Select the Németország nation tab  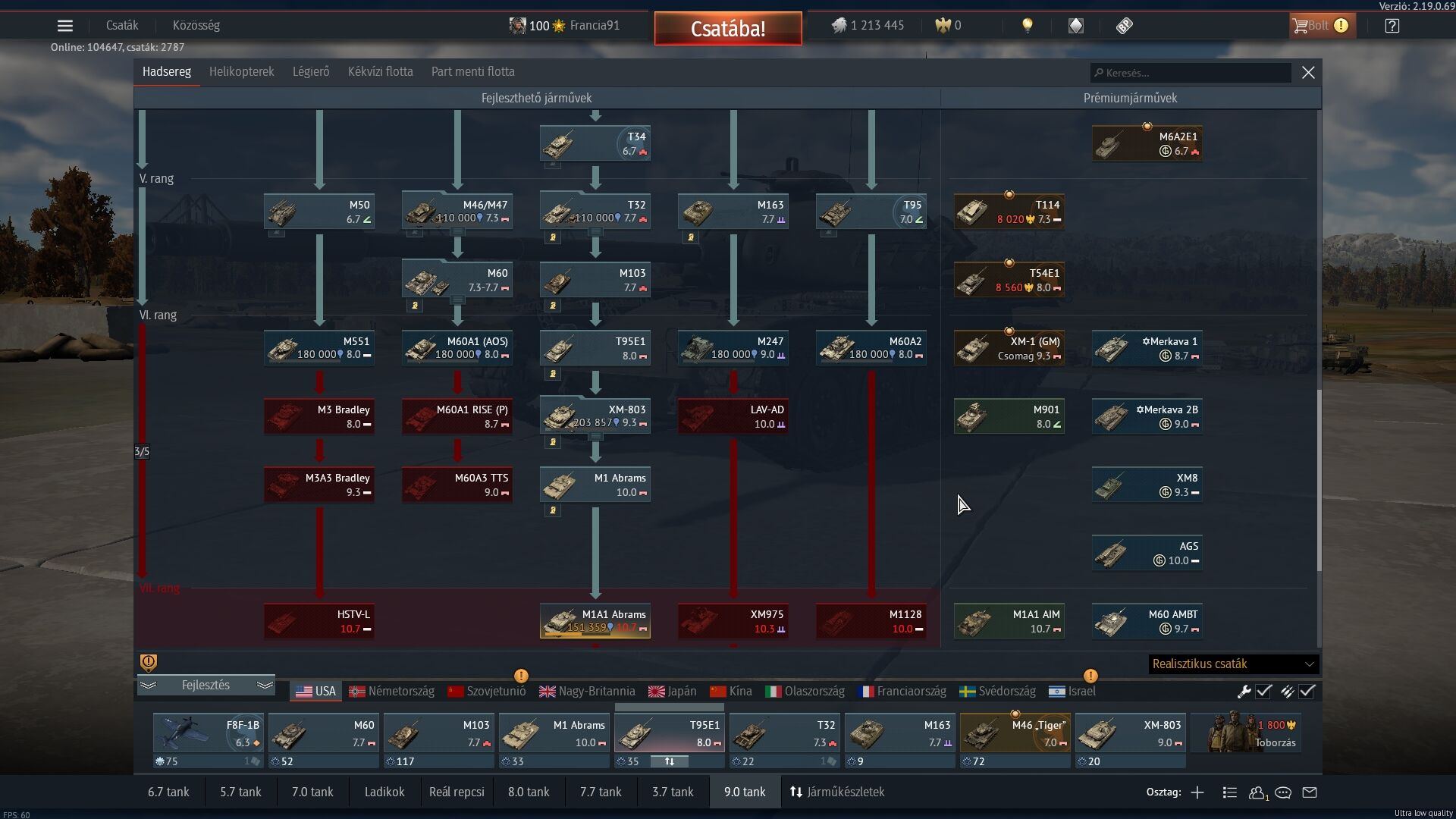tap(391, 692)
